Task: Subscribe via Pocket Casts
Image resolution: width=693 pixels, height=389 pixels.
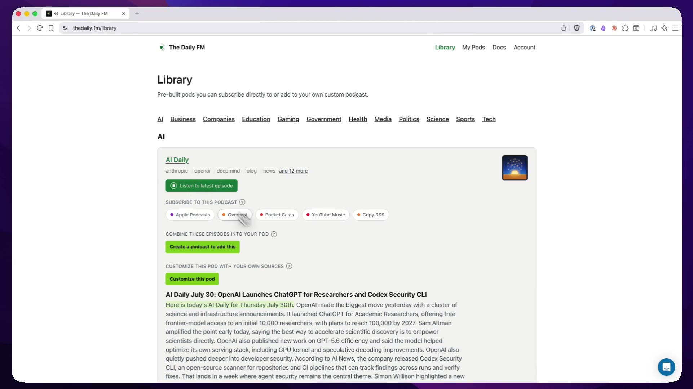Action: pyautogui.click(x=277, y=215)
